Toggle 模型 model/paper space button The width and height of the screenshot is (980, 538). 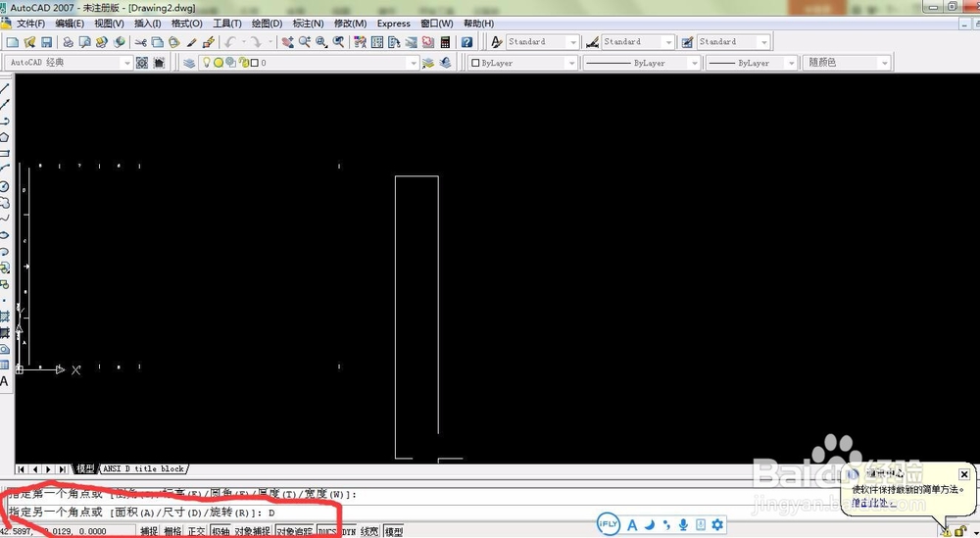pyautogui.click(x=394, y=531)
